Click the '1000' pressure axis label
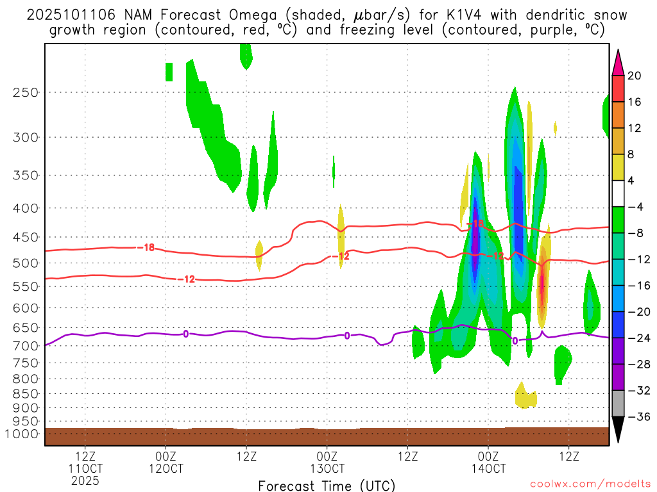Image resolution: width=657 pixels, height=492 pixels. pos(22,434)
